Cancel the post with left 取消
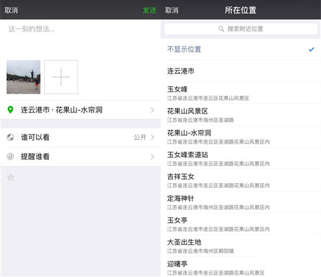 tap(11, 10)
